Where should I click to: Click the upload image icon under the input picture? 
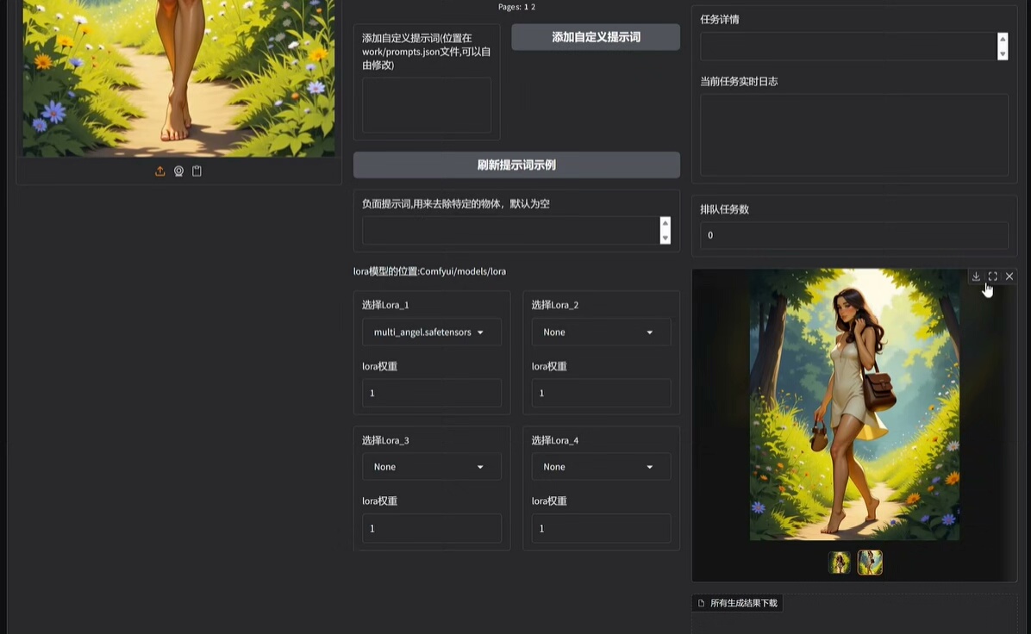(159, 171)
